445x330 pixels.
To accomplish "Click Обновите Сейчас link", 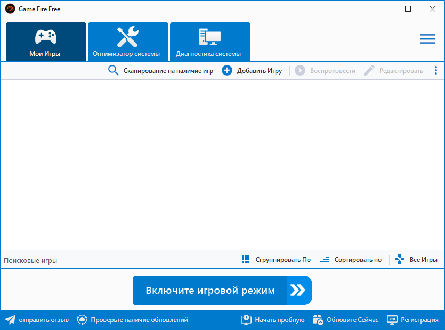I will point(352,320).
